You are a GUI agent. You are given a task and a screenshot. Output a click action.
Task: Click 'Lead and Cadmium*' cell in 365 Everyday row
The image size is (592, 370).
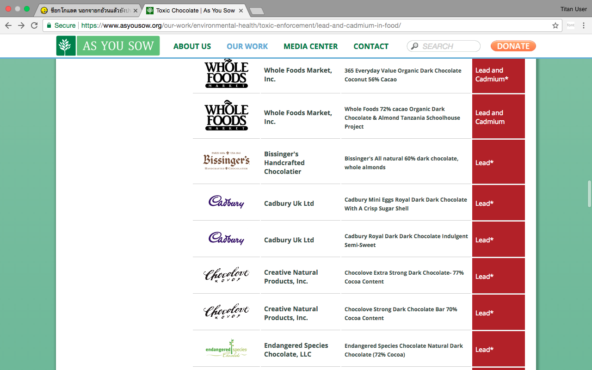tap(499, 75)
